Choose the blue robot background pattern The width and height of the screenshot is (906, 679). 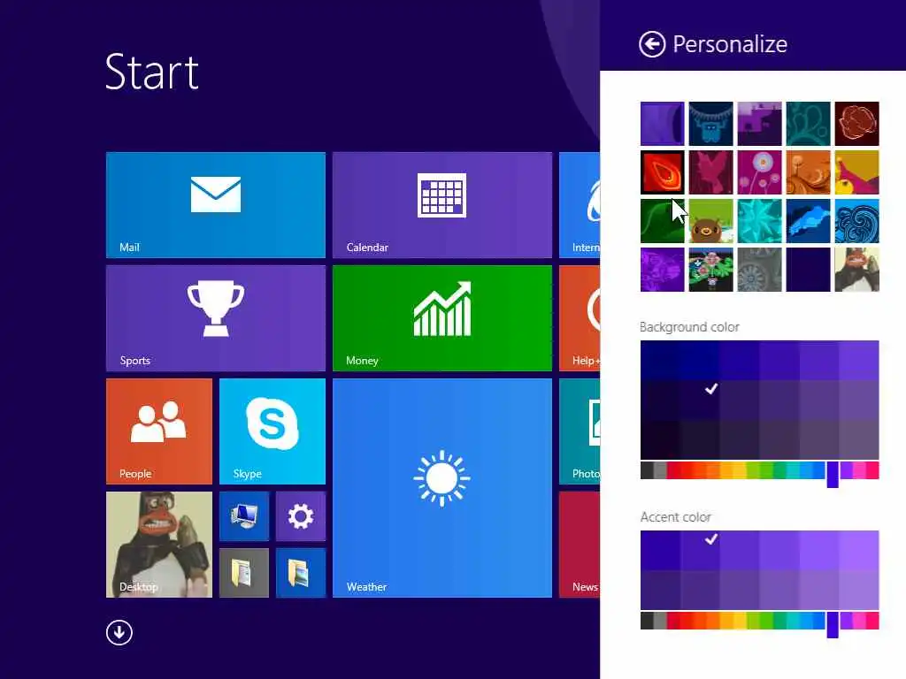pos(710,124)
